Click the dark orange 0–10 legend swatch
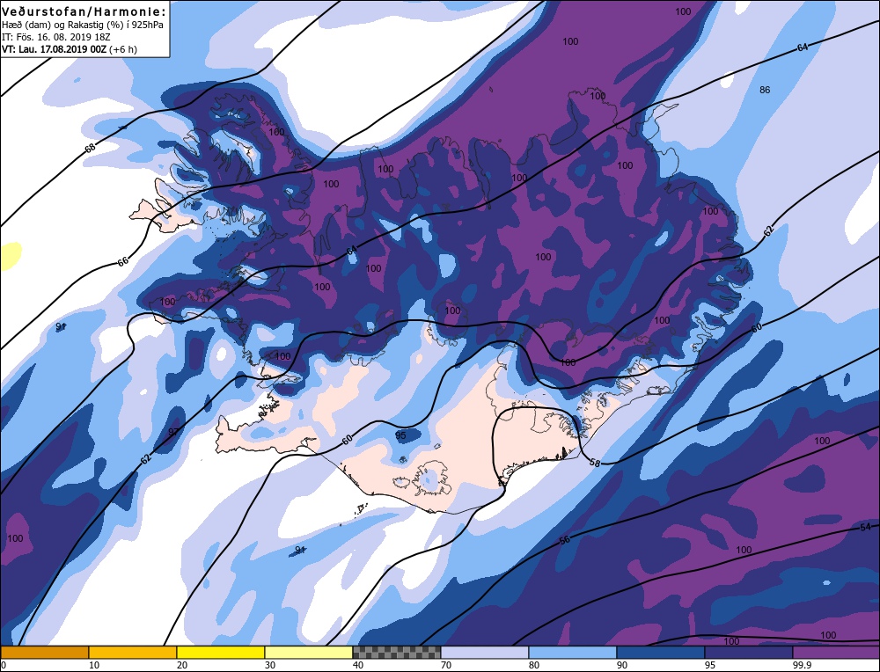This screenshot has height=672, width=880. tap(45, 652)
